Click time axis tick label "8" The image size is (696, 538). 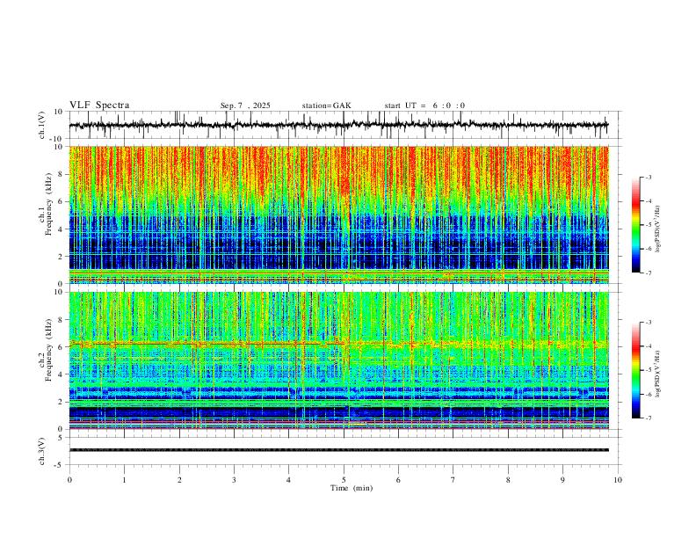pos(508,480)
